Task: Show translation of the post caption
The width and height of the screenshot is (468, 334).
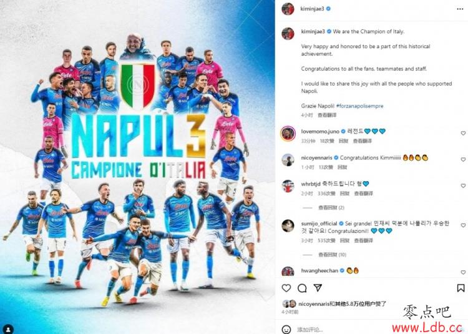Action: tap(327, 115)
